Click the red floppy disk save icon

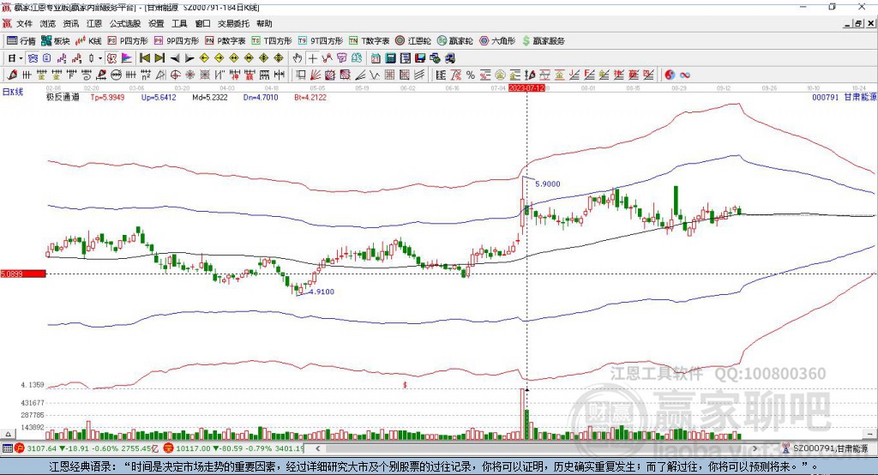420,58
